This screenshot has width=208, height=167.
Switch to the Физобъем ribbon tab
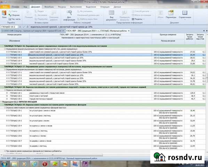click(x=49, y=7)
